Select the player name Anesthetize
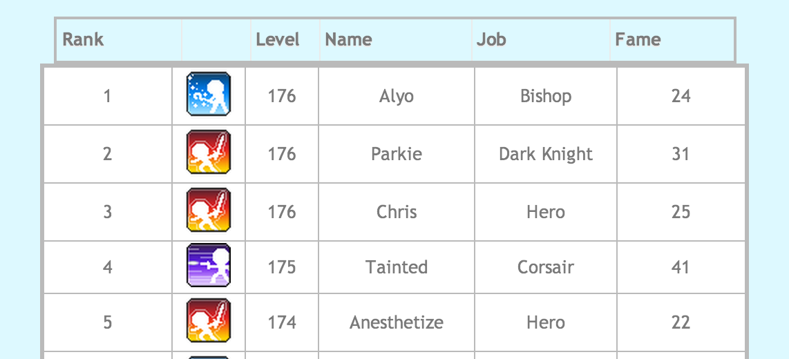The width and height of the screenshot is (789, 359). click(x=397, y=322)
